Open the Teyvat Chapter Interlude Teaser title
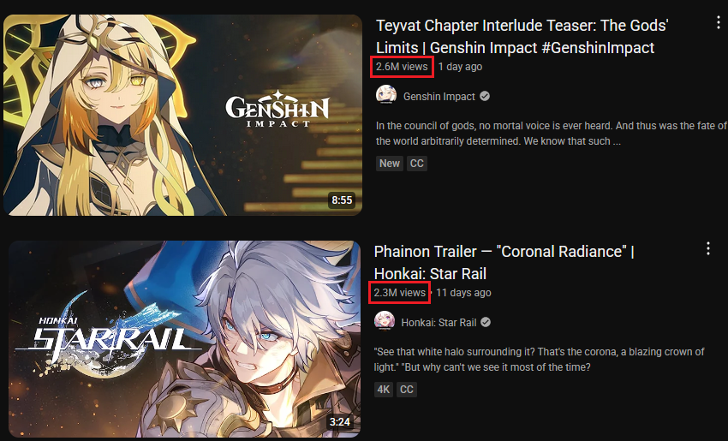This screenshot has width=728, height=441. point(522,36)
